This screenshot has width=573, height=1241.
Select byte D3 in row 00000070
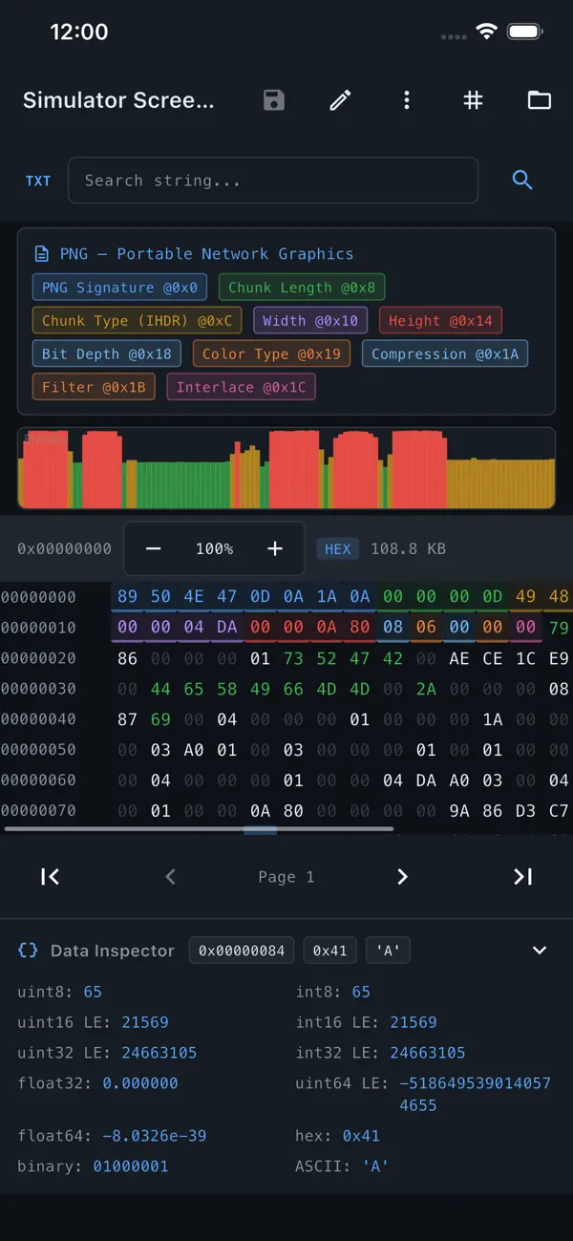coord(526,811)
